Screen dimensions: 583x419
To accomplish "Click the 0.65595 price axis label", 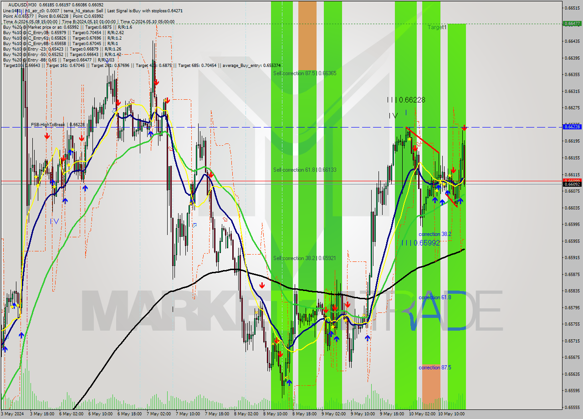I will 572,391.
